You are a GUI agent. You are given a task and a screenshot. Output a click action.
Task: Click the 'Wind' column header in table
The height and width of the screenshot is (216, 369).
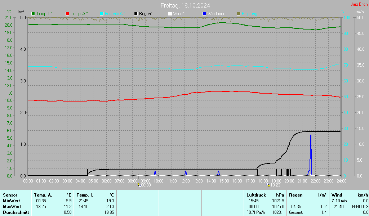tap(337, 195)
